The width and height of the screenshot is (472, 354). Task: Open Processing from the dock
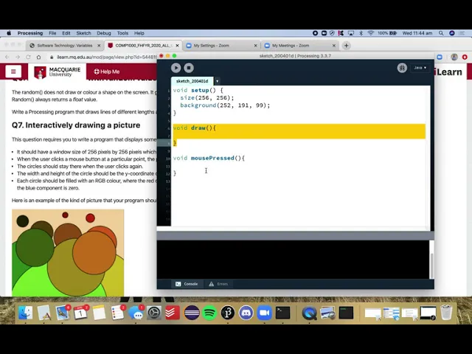(x=228, y=313)
